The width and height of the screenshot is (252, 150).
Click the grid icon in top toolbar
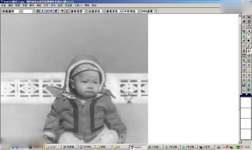coord(67,11)
